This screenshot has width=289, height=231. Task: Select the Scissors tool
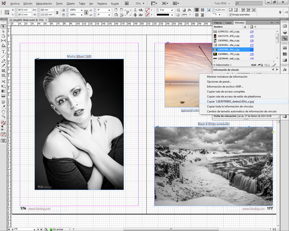coord(3,82)
